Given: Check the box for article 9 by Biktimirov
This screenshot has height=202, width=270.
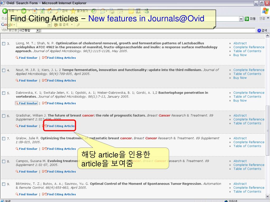Looking at the screenshot, I should (4, 184).
